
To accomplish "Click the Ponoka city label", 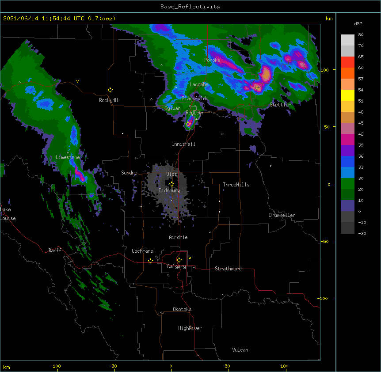I will (x=212, y=60).
